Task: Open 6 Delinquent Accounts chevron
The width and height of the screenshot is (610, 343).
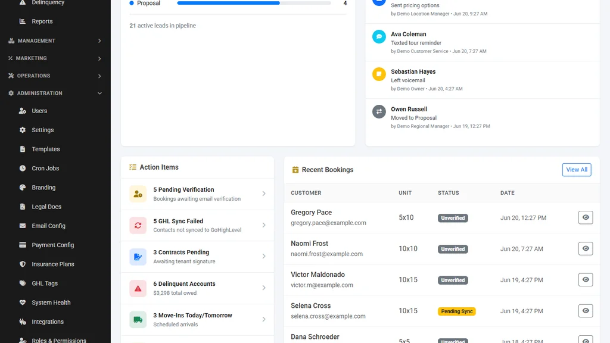Action: (x=264, y=288)
